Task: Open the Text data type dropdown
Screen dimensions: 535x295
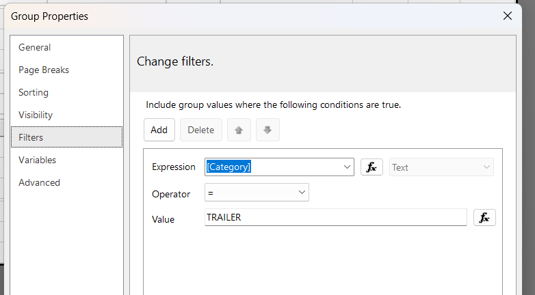Action: click(441, 167)
